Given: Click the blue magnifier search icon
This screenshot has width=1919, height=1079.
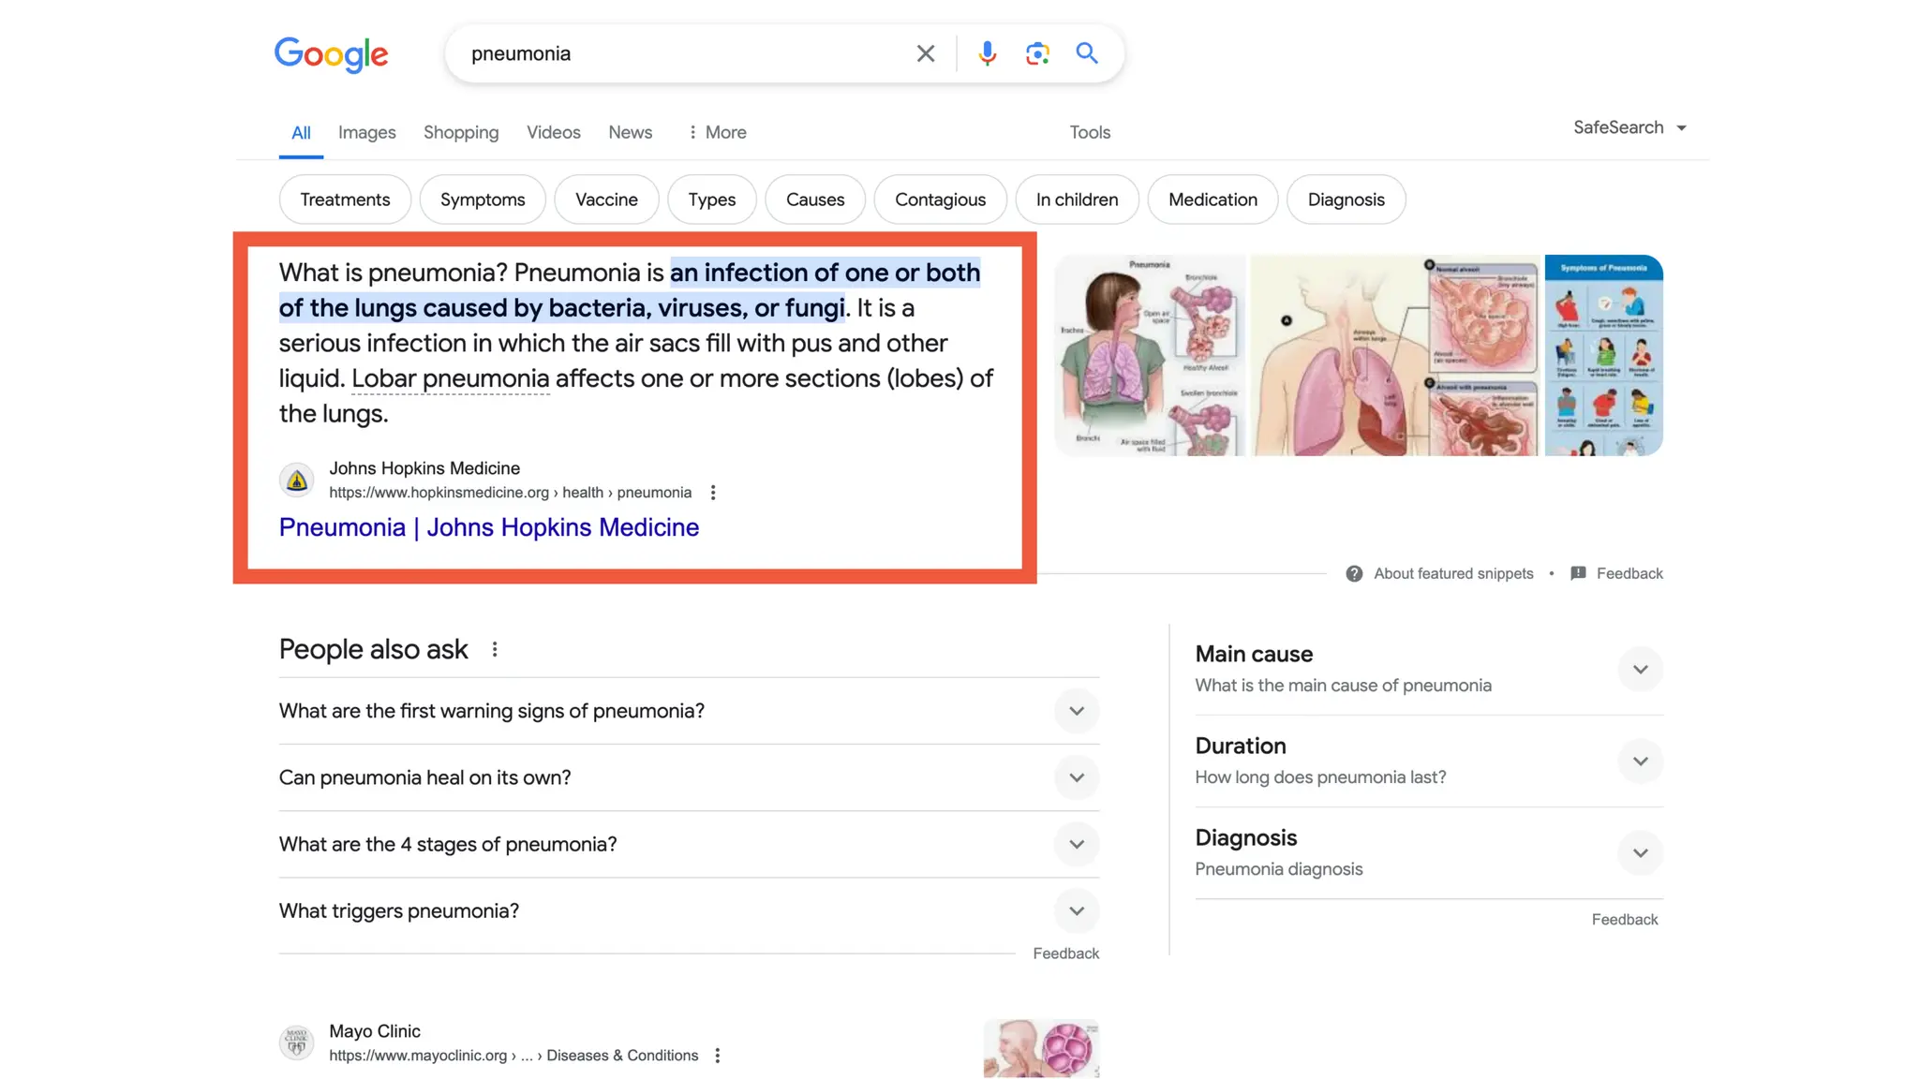Looking at the screenshot, I should click(x=1086, y=53).
